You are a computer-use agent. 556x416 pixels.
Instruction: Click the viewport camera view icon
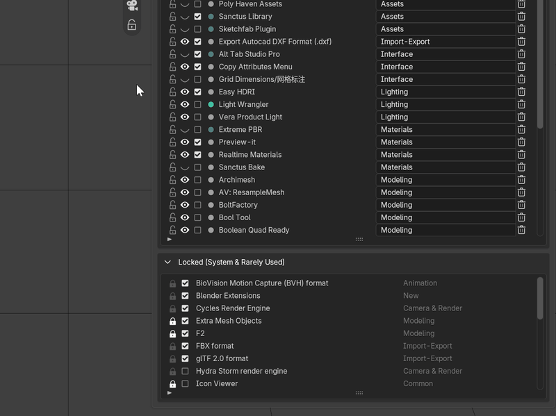(x=132, y=6)
